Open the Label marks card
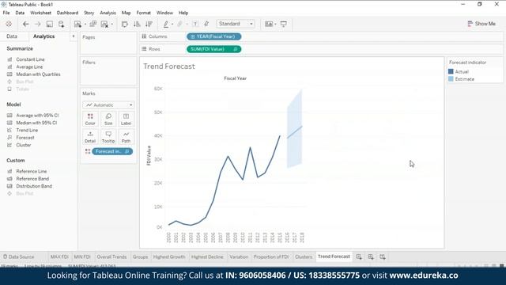The width and height of the screenshot is (506, 285). (126, 119)
